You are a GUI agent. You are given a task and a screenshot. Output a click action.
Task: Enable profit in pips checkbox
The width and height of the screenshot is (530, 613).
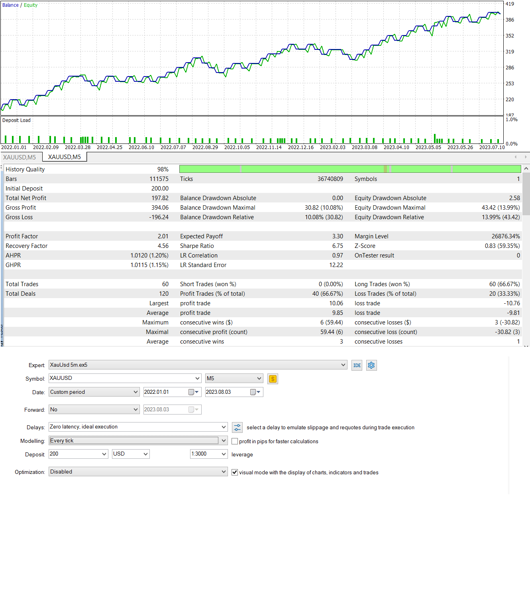tap(235, 441)
